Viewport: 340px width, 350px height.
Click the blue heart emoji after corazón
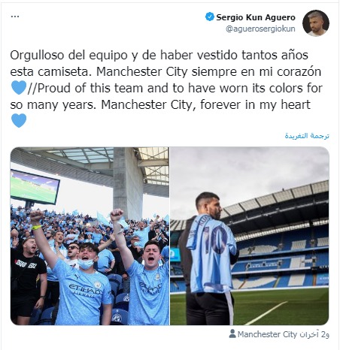[19, 88]
